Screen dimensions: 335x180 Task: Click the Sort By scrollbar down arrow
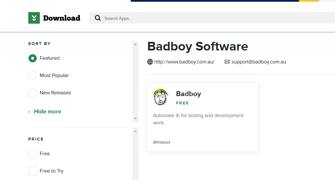coord(135,118)
